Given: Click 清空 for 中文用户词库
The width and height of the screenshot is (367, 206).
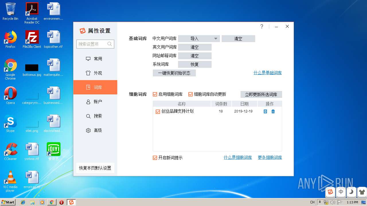Looking at the screenshot, I should tap(238, 39).
